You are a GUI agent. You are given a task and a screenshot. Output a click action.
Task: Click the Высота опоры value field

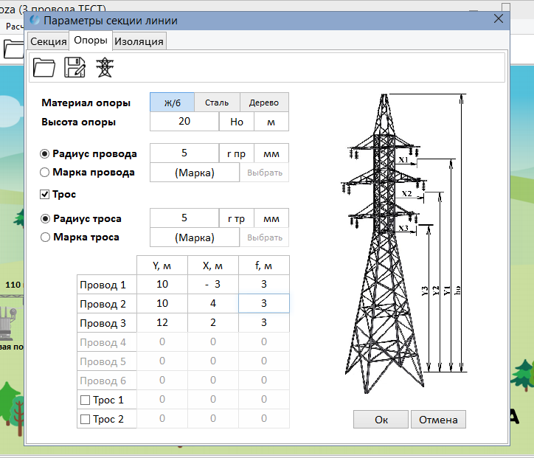(x=184, y=122)
